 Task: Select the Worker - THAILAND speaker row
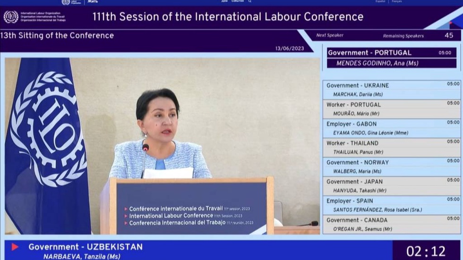click(x=392, y=147)
